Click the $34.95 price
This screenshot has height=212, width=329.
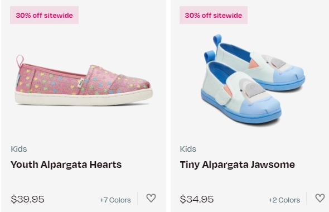click(x=197, y=199)
